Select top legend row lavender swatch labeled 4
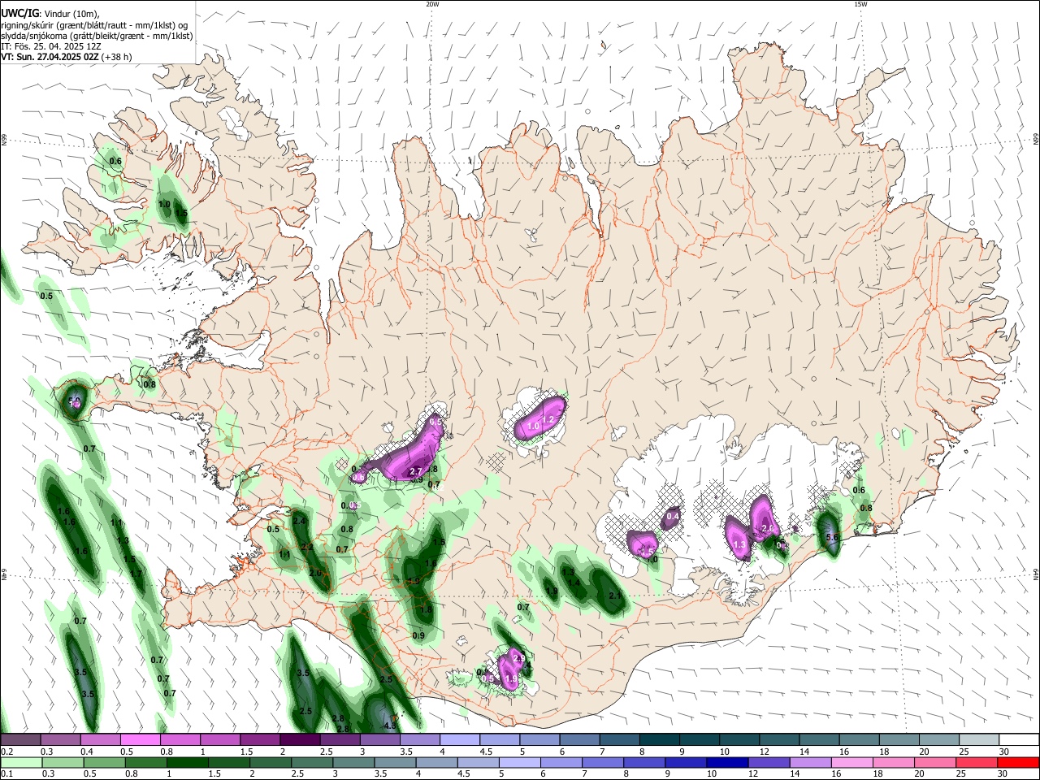Image resolution: width=1040 pixels, height=780 pixels. coord(460,739)
